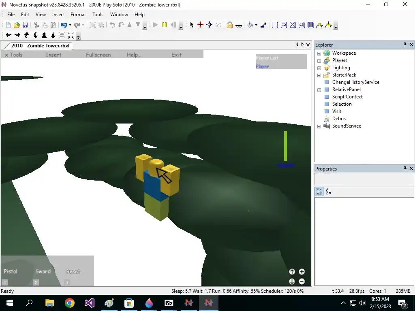Click the in-game Exit button
This screenshot has width=415, height=311.
click(x=177, y=55)
